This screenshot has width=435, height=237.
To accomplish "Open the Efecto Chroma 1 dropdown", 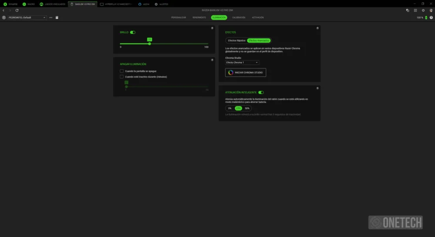I will (x=242, y=62).
